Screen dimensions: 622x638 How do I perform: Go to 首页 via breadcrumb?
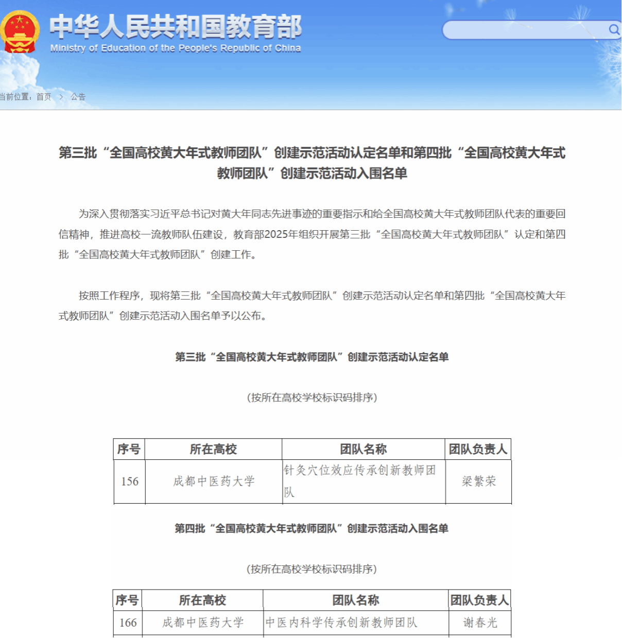44,97
